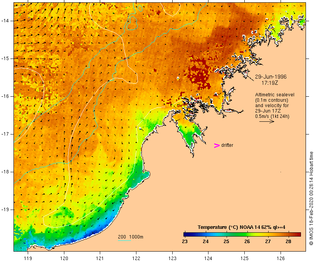The image size is (316, 262).
Task: Click the dark red end of the colorbar
Action: (x=298, y=234)
